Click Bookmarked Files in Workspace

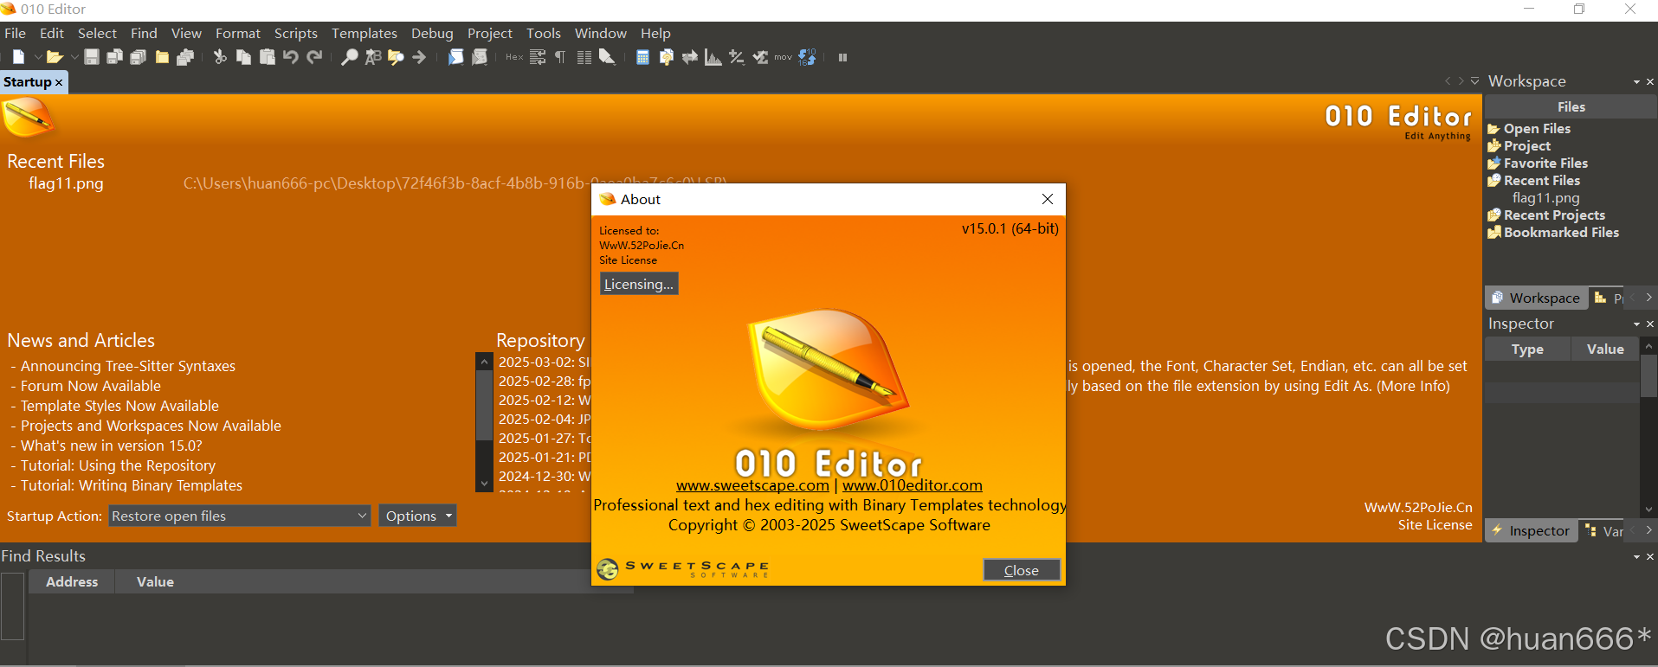coord(1561,232)
